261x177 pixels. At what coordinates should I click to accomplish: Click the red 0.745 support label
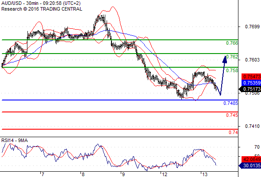click(232, 115)
